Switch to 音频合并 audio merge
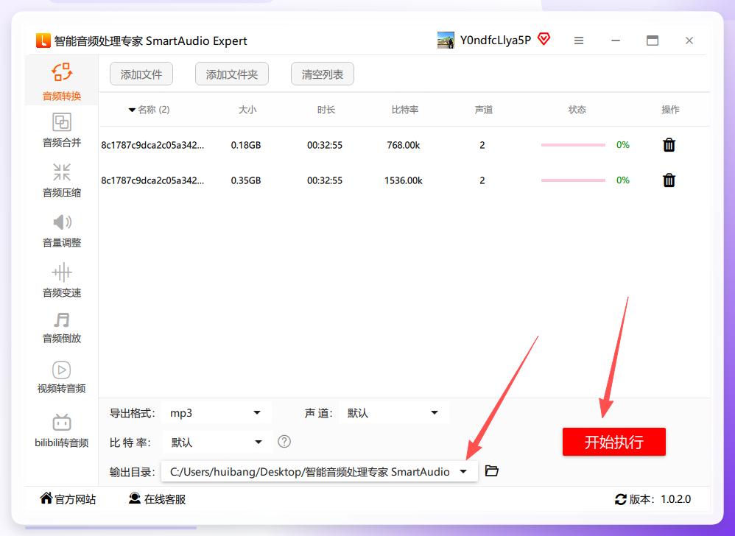 61,130
